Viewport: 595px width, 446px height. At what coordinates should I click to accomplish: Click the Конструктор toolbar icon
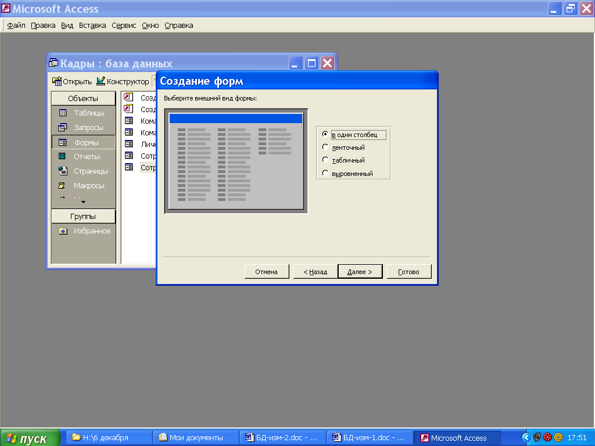click(x=101, y=81)
